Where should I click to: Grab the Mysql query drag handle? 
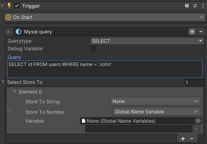tap(8, 32)
